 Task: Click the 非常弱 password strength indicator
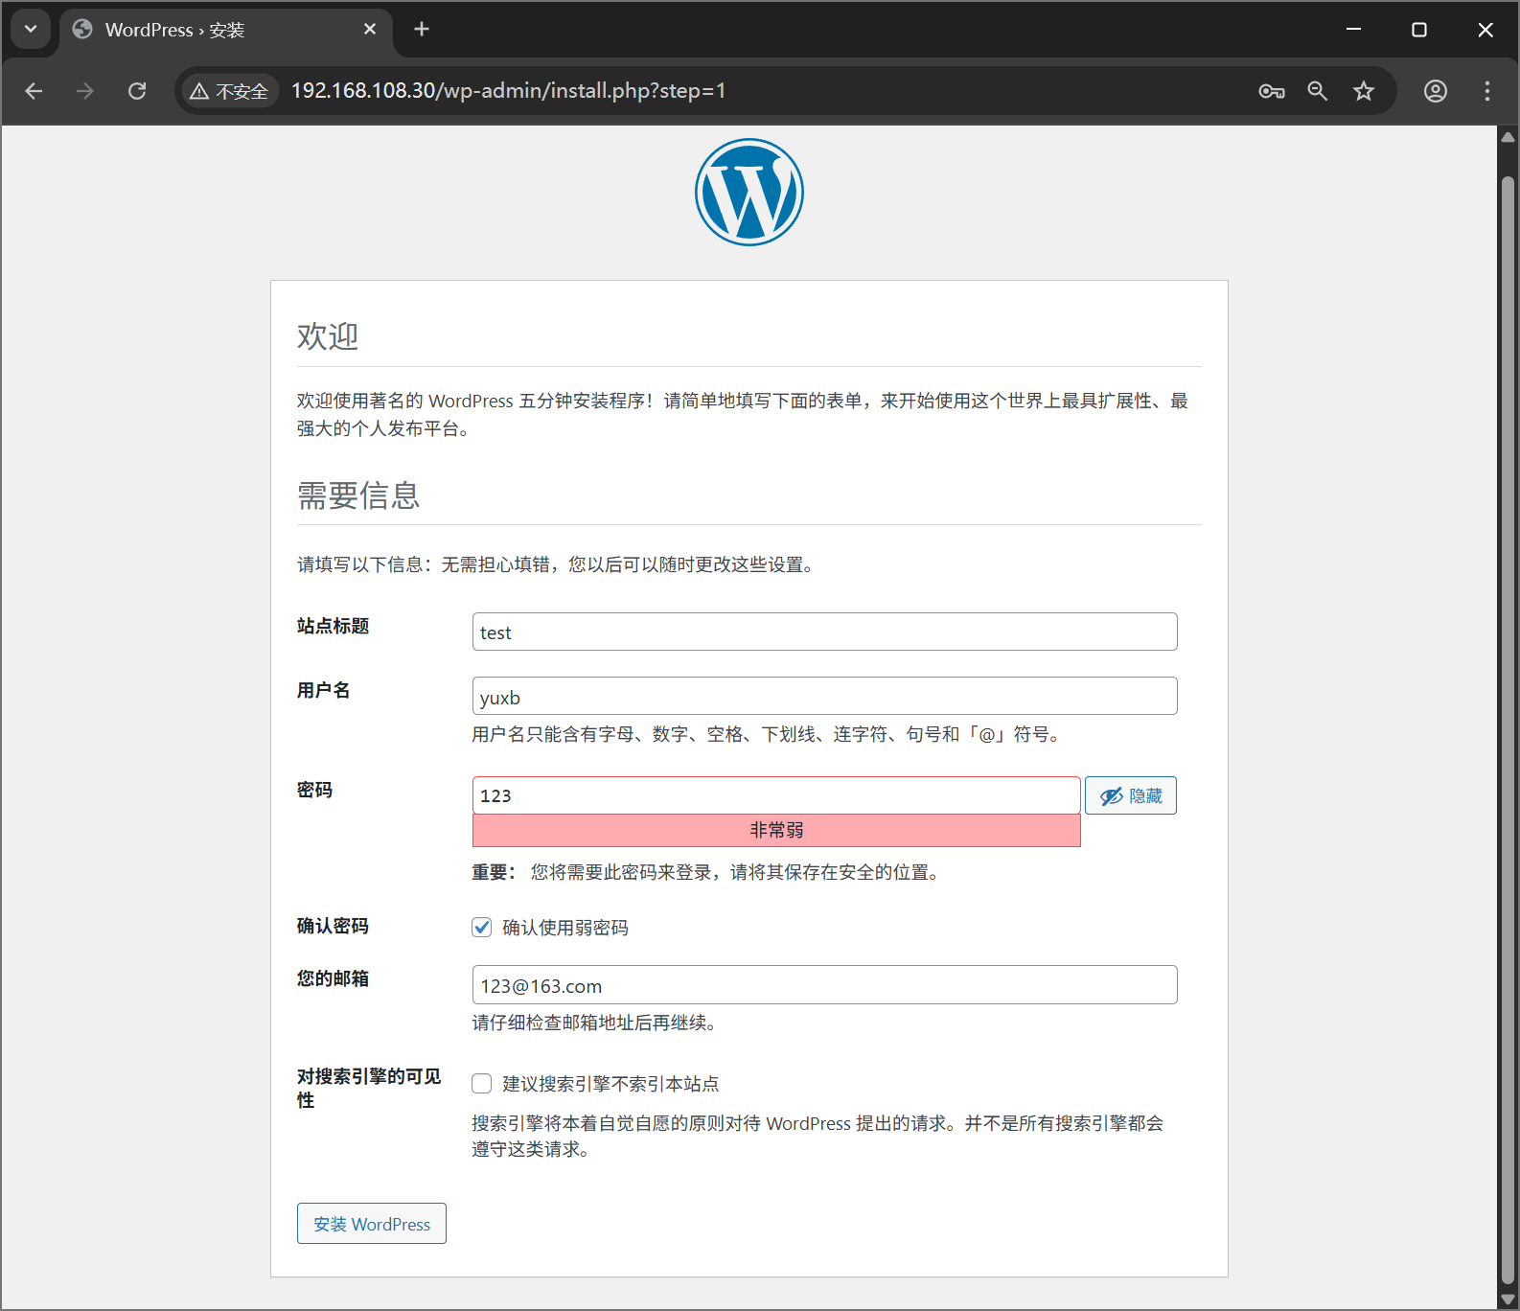pyautogui.click(x=776, y=830)
